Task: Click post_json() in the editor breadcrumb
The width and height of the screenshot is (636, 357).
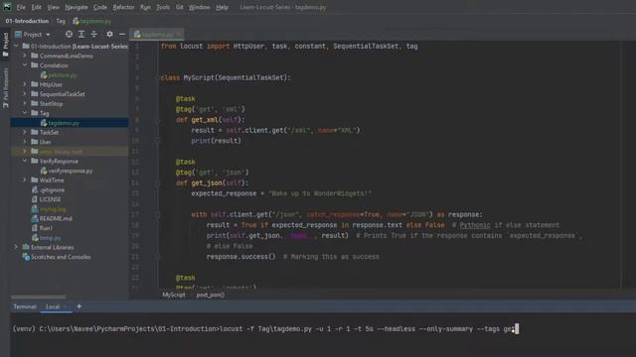Action: click(210, 295)
